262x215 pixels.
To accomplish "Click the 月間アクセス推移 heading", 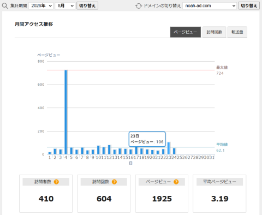I will [x=34, y=24].
